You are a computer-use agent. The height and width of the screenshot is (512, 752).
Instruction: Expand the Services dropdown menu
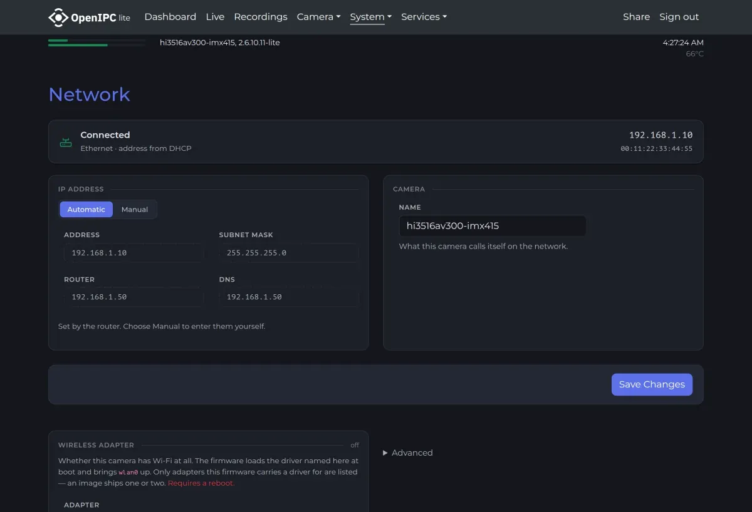click(x=424, y=17)
